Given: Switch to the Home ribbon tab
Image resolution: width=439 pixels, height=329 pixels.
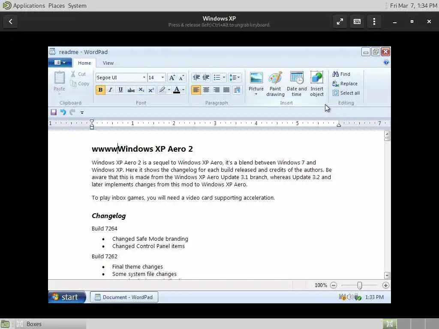Looking at the screenshot, I should [84, 63].
